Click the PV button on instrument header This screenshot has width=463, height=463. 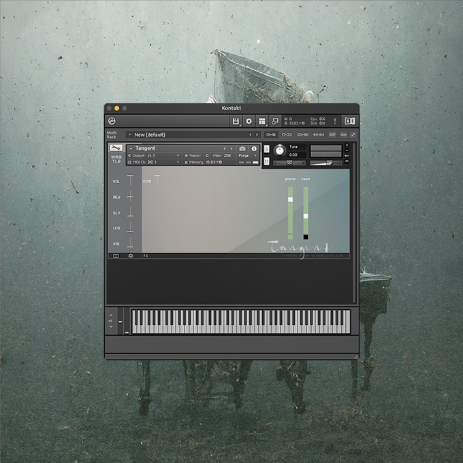pyautogui.click(x=347, y=161)
